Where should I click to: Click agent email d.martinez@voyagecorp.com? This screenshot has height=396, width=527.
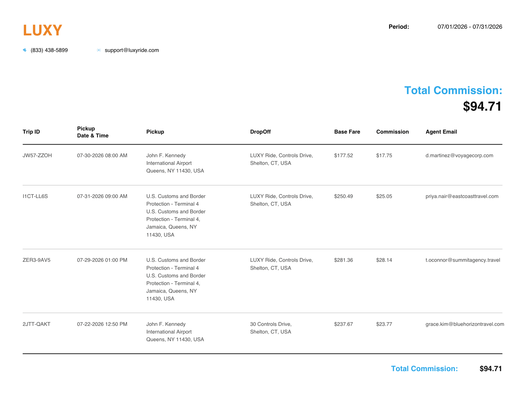point(459,155)
